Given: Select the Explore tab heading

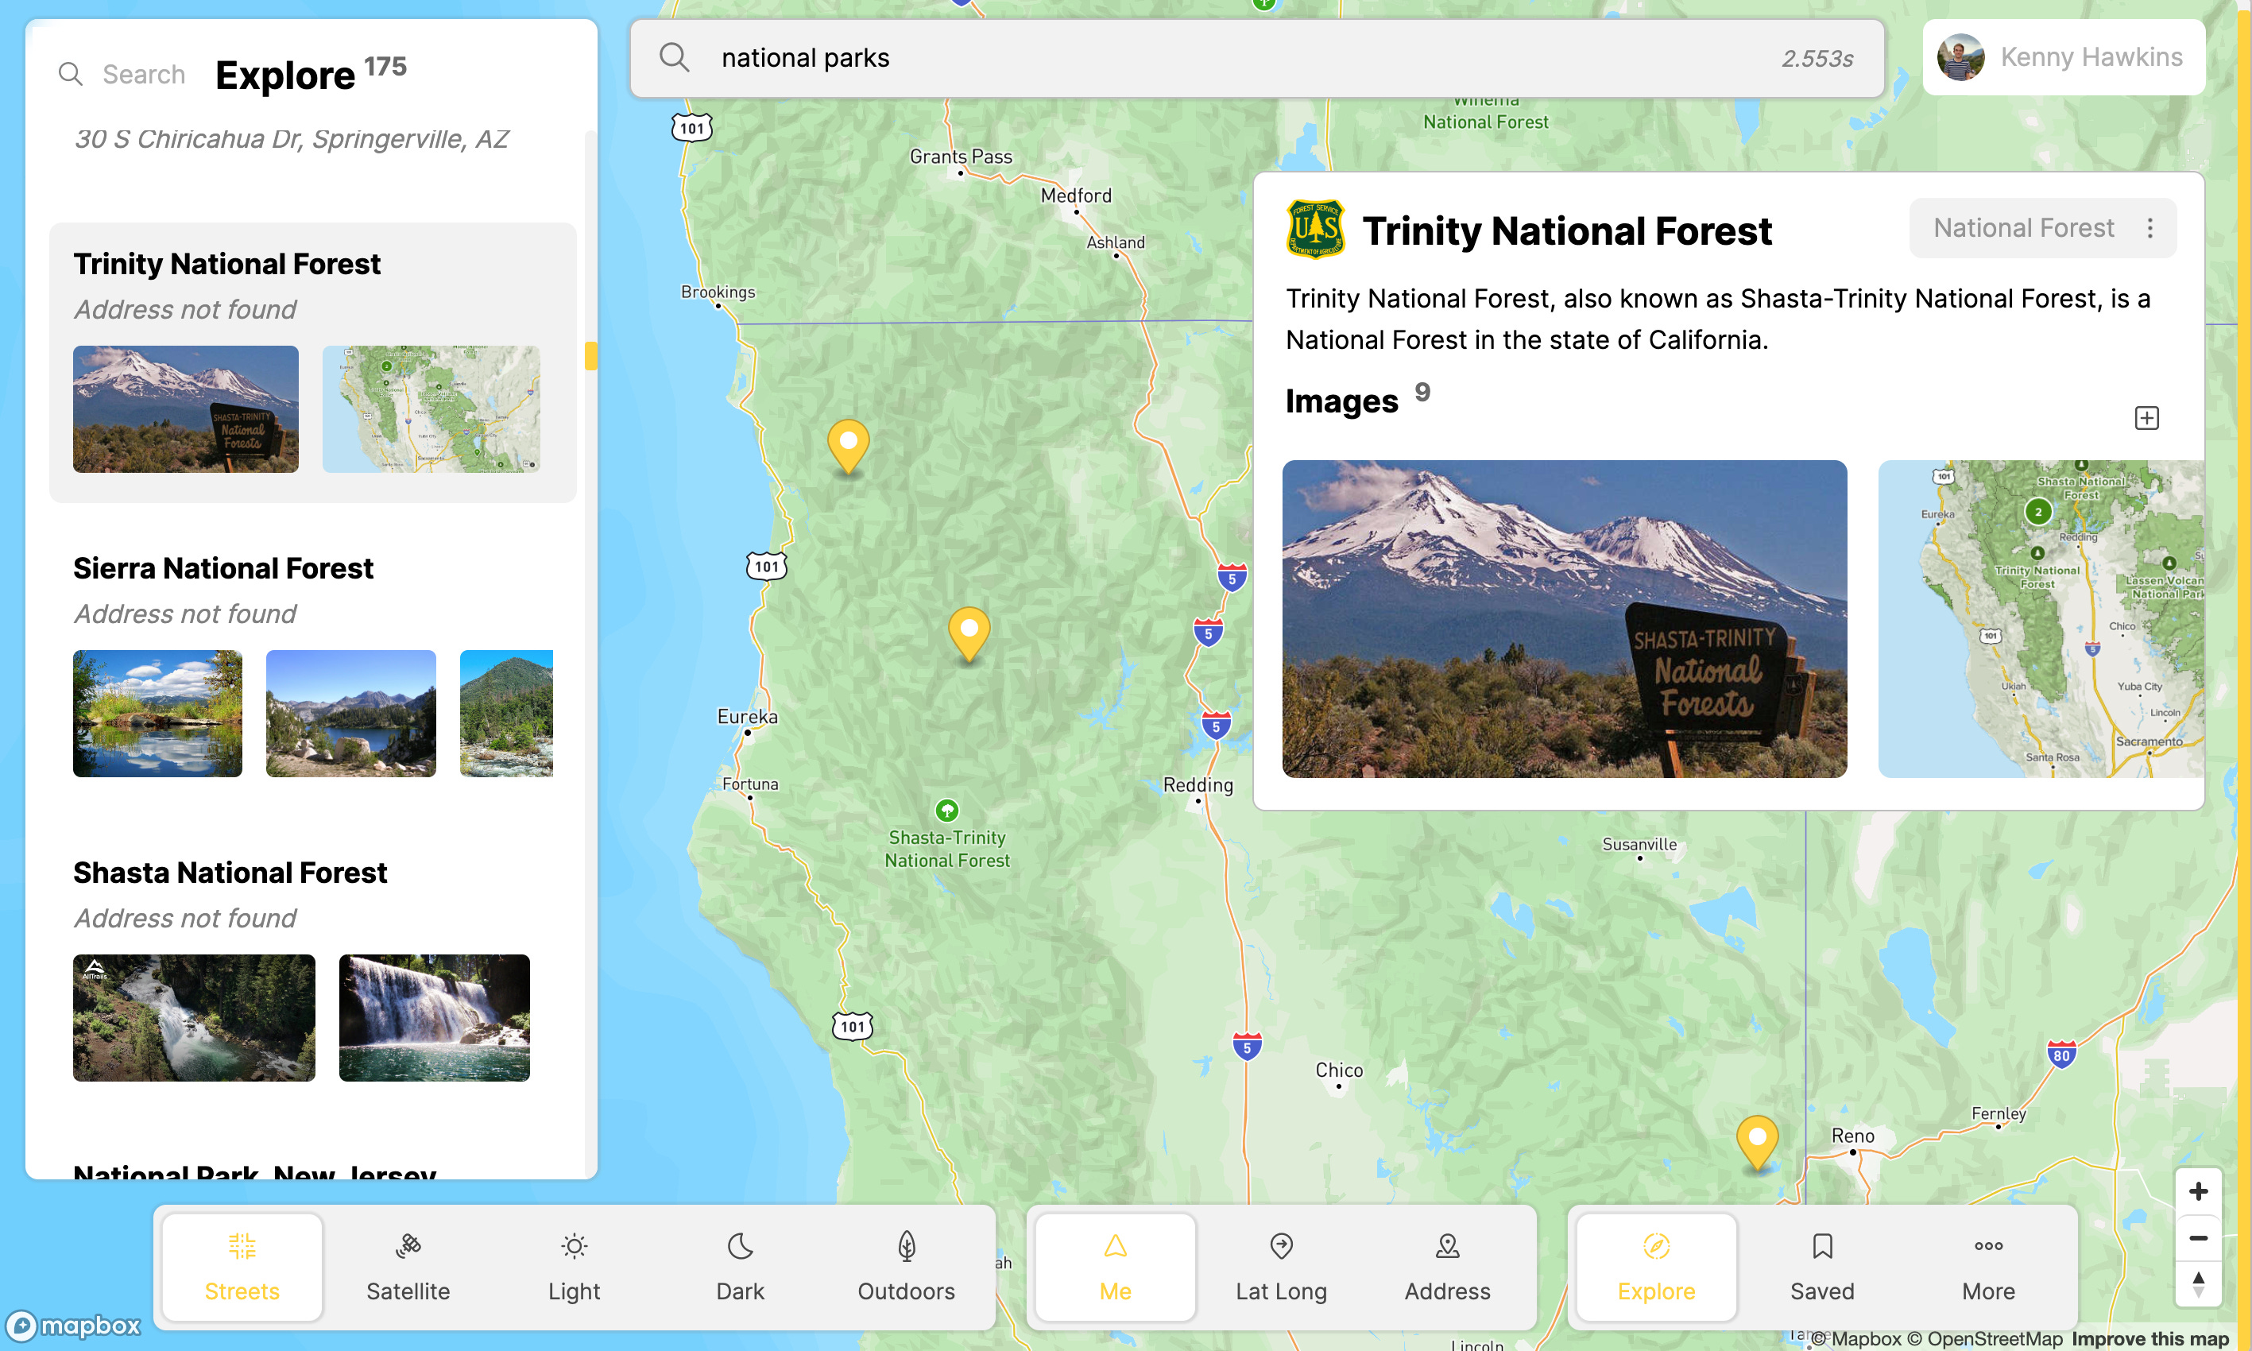Looking at the screenshot, I should (285, 75).
